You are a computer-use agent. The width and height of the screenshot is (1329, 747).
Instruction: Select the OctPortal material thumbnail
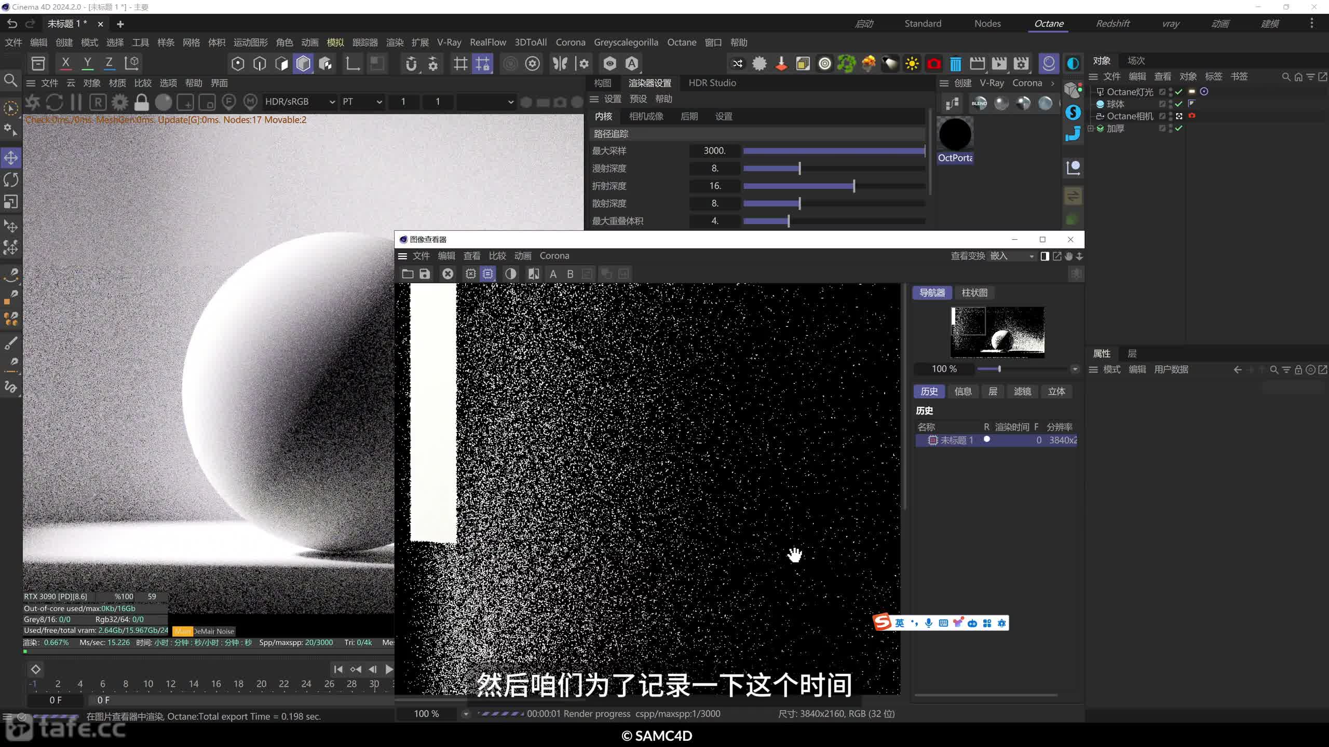[955, 134]
